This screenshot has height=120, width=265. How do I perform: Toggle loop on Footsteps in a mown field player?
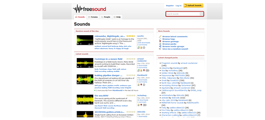click(x=81, y=67)
